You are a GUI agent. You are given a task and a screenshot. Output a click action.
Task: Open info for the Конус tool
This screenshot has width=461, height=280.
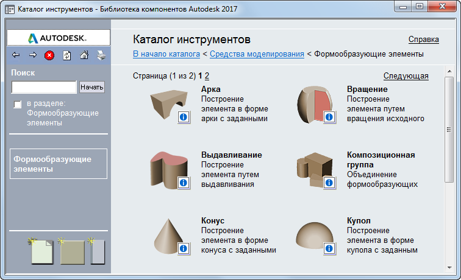pos(184,248)
